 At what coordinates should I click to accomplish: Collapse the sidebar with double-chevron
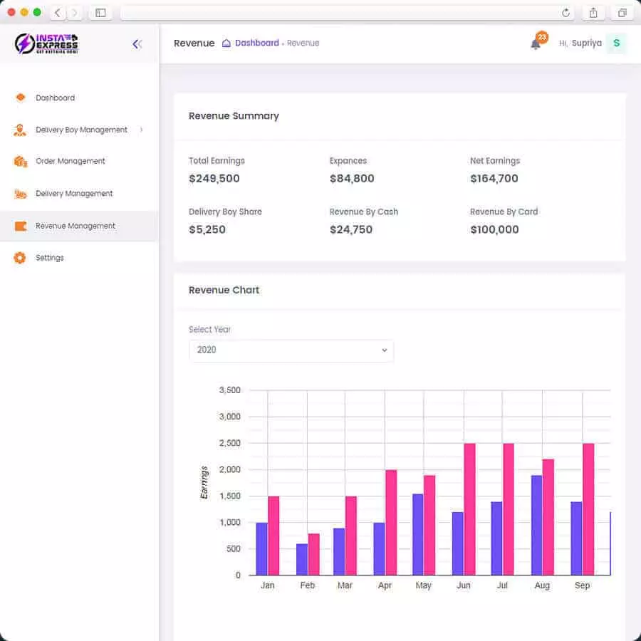(137, 44)
